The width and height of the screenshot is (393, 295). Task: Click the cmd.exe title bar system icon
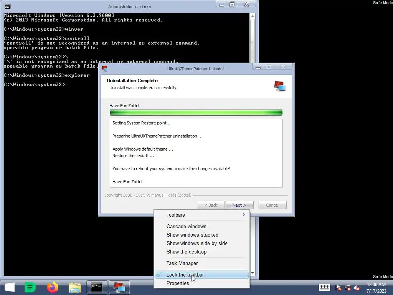[8, 7]
